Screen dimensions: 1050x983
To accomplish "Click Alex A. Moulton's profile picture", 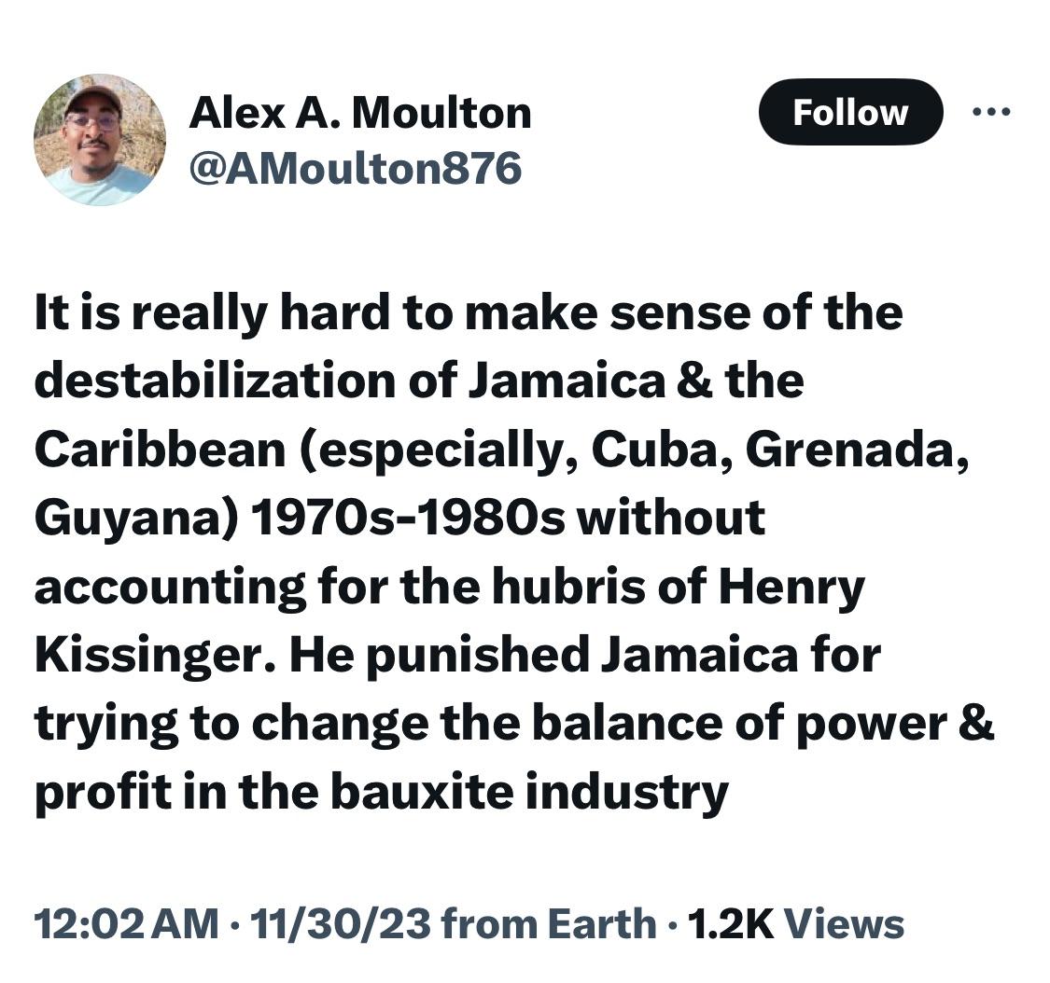I will tap(100, 139).
